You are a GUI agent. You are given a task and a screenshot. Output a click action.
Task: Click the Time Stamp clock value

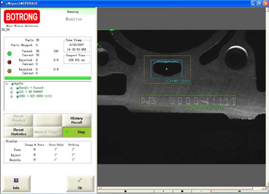click(77, 50)
